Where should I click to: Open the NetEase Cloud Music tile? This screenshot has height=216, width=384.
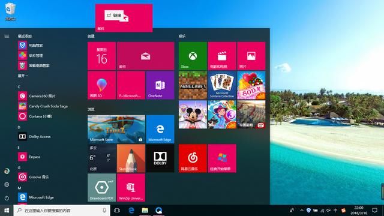193,158
